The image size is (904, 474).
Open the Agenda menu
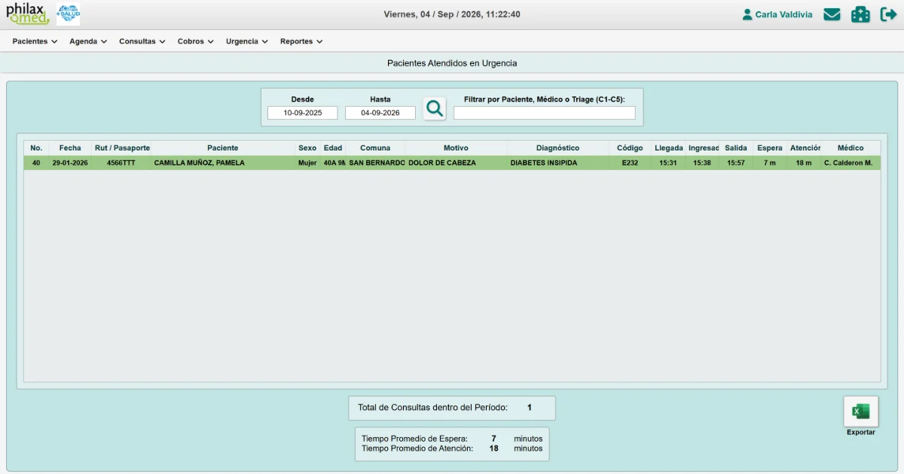pos(88,41)
